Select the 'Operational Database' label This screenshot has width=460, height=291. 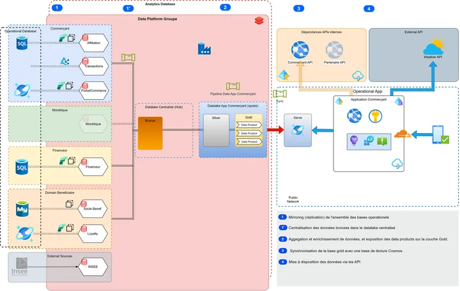(20, 31)
